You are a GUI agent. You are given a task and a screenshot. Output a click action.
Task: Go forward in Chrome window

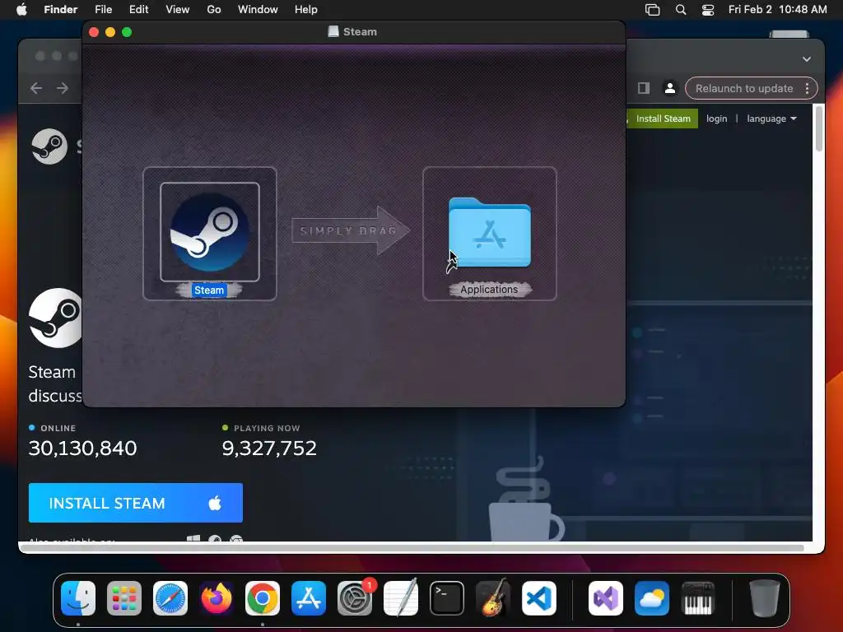tap(63, 88)
